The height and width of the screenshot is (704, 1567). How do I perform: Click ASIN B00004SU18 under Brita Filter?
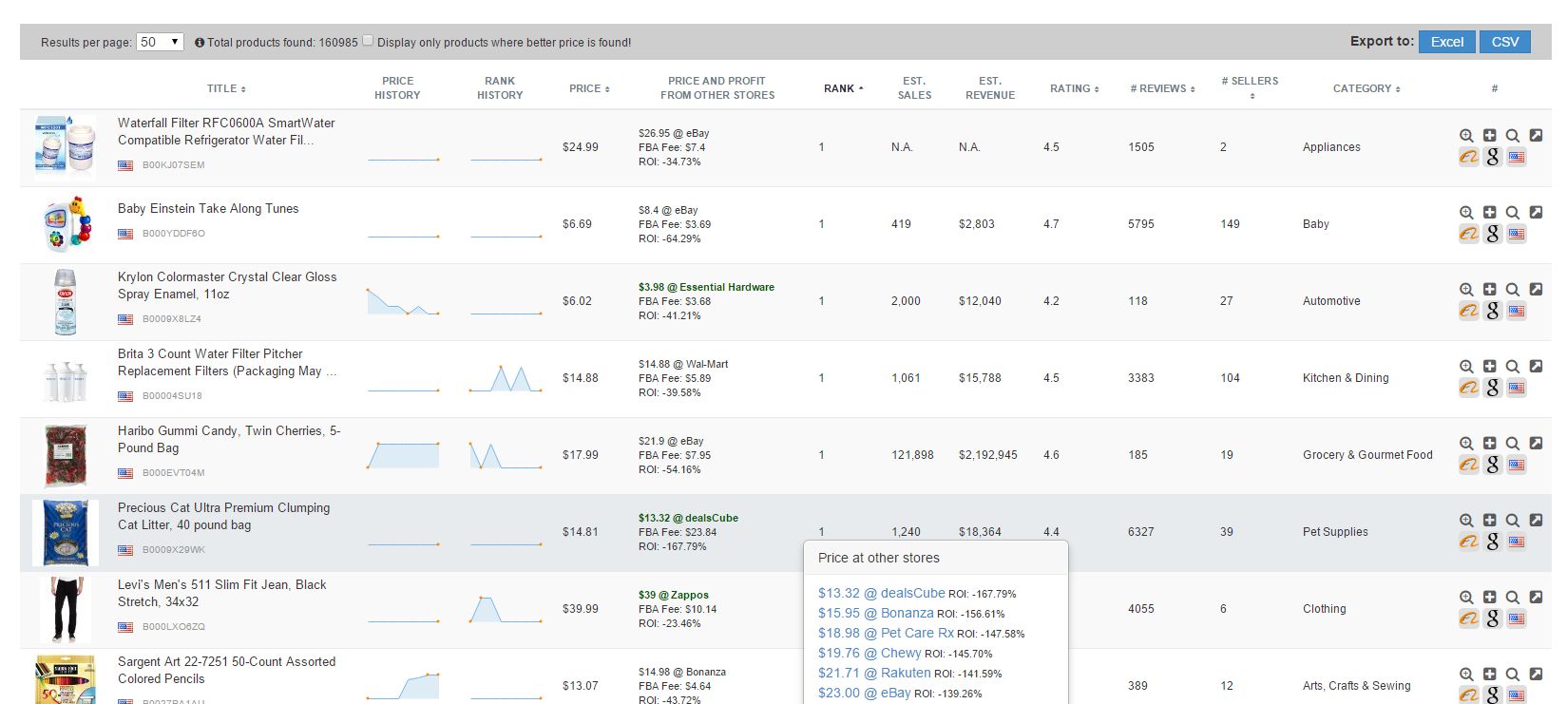pyautogui.click(x=172, y=396)
